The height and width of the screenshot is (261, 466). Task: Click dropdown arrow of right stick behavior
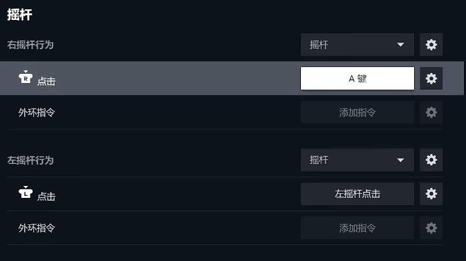(400, 44)
